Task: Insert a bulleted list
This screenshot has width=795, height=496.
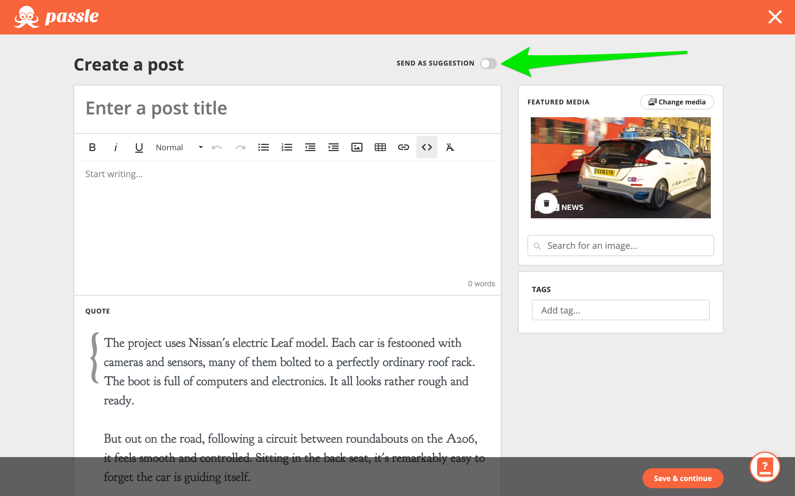Action: [x=263, y=147]
